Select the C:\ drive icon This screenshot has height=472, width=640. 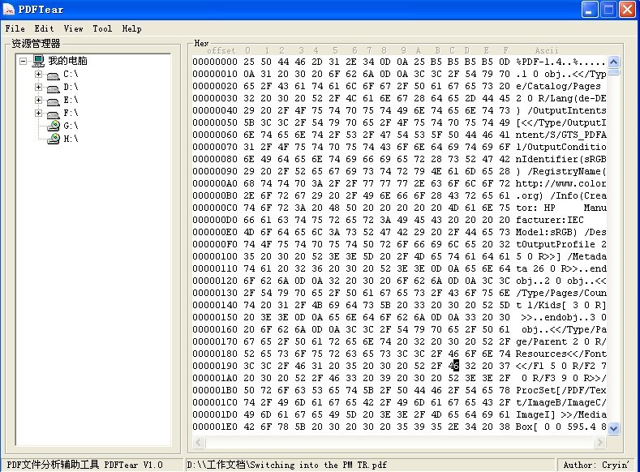(53, 75)
